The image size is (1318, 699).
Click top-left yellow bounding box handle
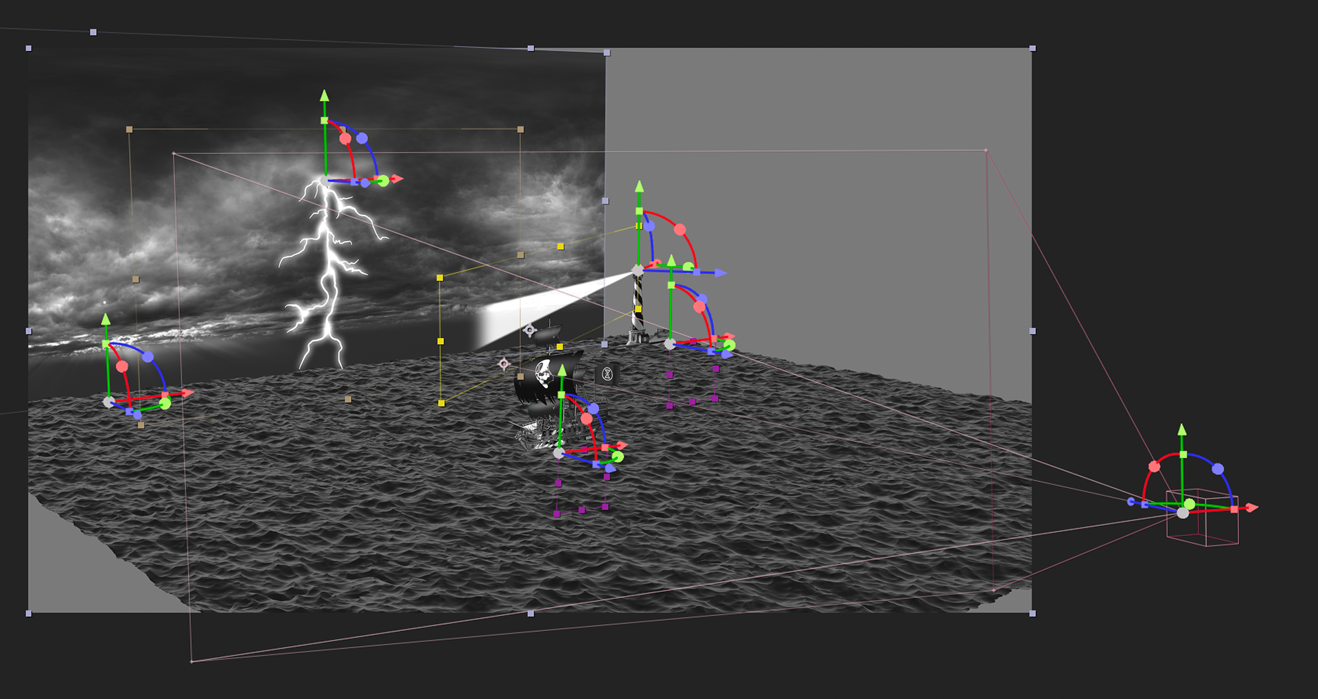pyautogui.click(x=440, y=278)
